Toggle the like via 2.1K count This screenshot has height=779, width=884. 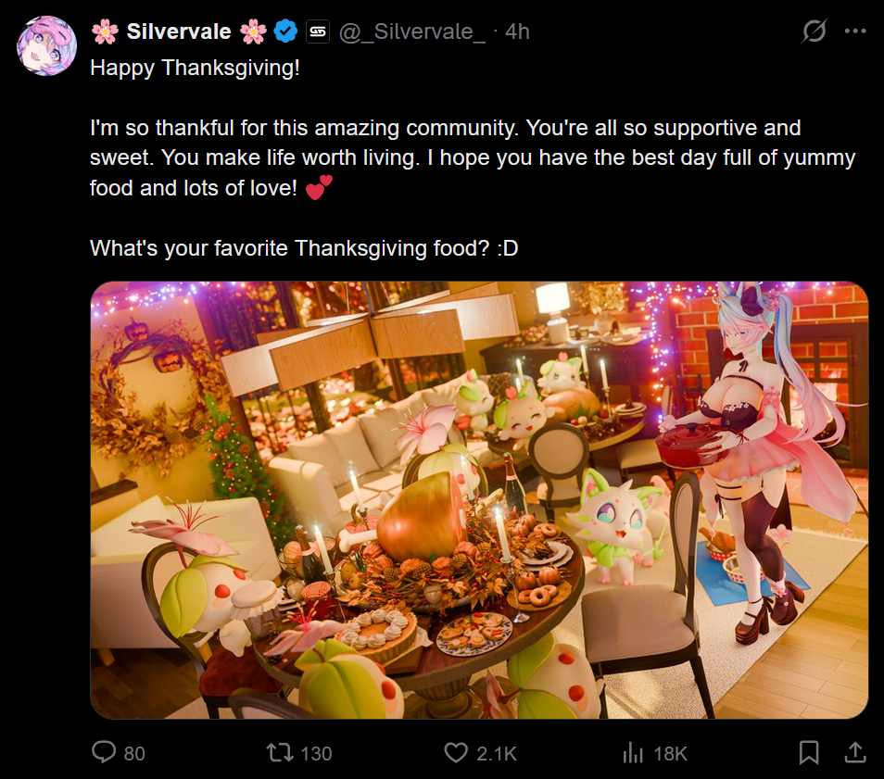[497, 753]
